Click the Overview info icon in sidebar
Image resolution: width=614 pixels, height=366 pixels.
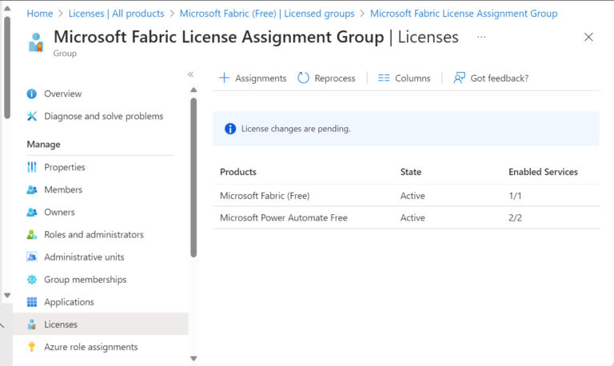tap(32, 93)
